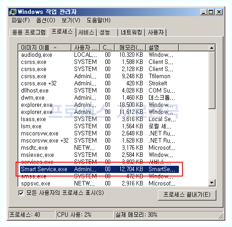Switch to the 네트워킹 tab
The width and height of the screenshot is (232, 227).
(x=131, y=32)
